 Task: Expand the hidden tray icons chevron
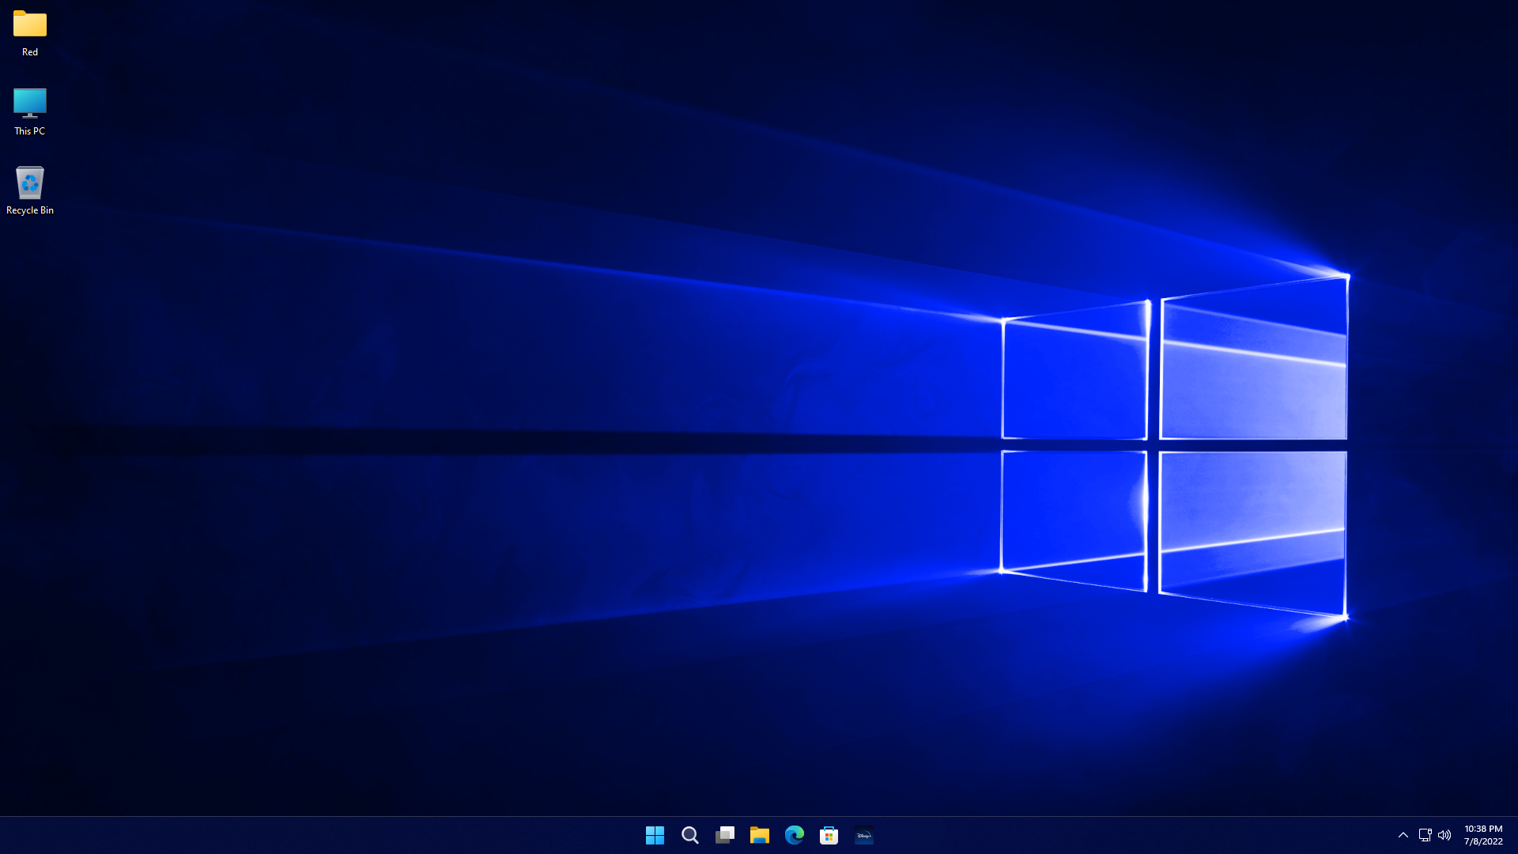[1403, 835]
